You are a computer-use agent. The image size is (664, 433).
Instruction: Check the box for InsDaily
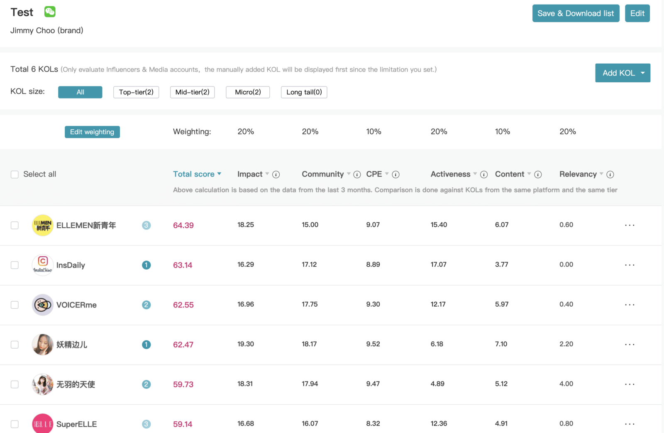15,265
